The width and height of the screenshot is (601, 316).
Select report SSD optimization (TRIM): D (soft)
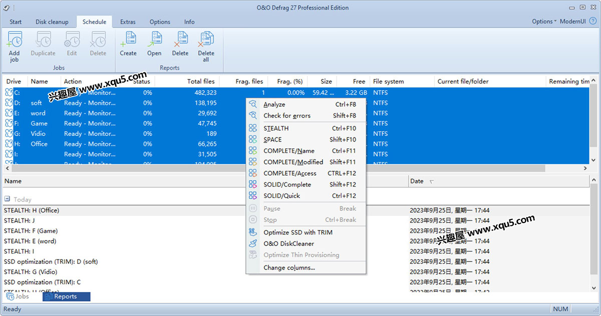[51, 261]
